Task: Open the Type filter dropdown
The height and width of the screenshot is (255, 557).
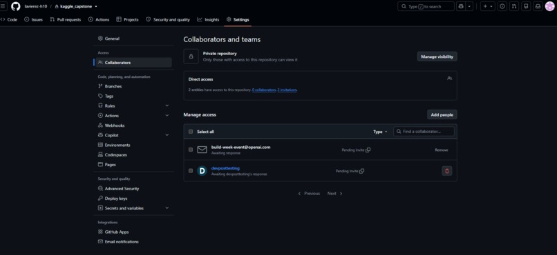Action: (380, 132)
